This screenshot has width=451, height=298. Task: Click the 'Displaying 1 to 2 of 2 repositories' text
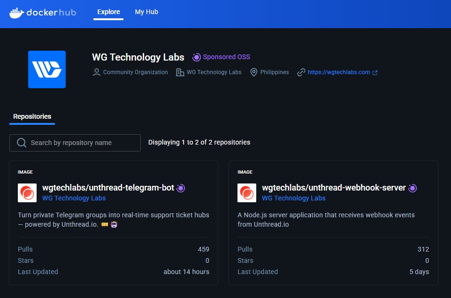pyautogui.click(x=199, y=142)
